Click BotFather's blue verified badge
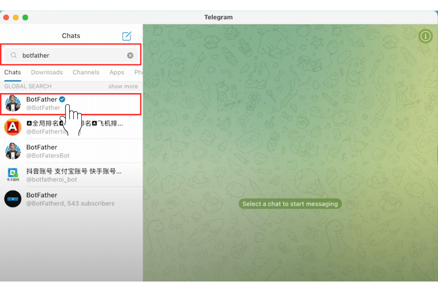The width and height of the screenshot is (438, 292). coord(62,99)
